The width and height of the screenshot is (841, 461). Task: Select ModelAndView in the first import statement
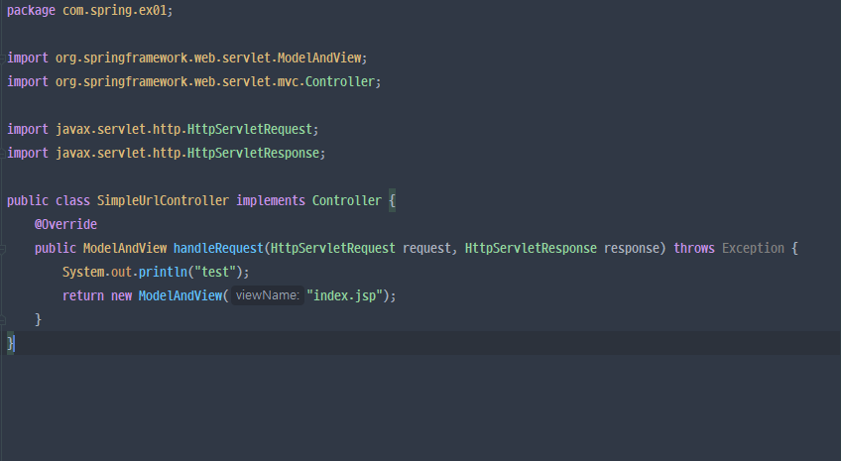319,58
